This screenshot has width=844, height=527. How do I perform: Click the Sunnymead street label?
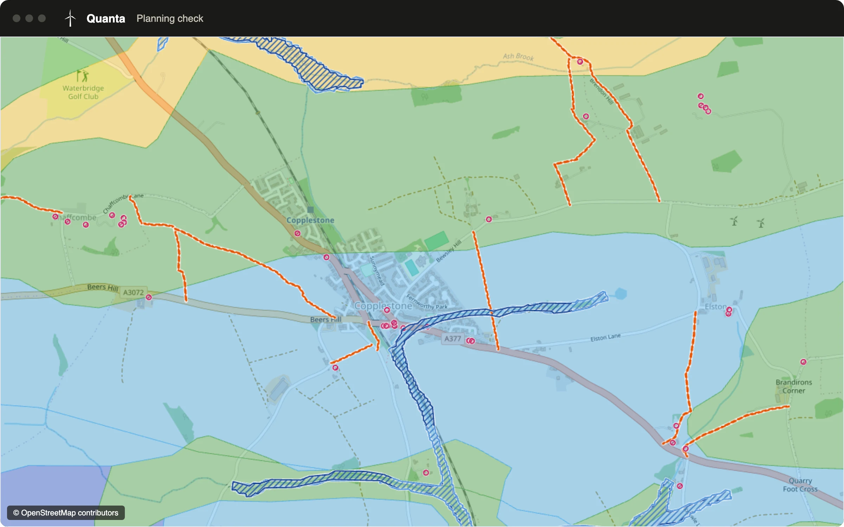click(x=376, y=271)
